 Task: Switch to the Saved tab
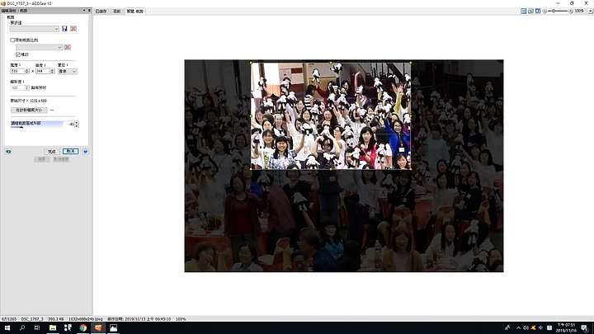click(101, 12)
